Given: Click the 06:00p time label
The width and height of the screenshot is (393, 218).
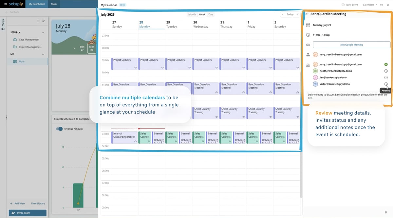Looking at the screenshot, I should (x=105, y=171).
